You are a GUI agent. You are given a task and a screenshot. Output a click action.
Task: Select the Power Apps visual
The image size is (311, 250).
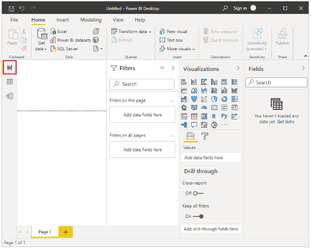[214, 125]
